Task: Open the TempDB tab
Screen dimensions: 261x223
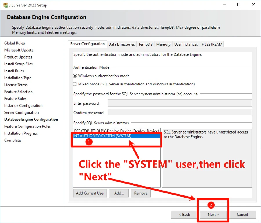Action: click(x=145, y=44)
